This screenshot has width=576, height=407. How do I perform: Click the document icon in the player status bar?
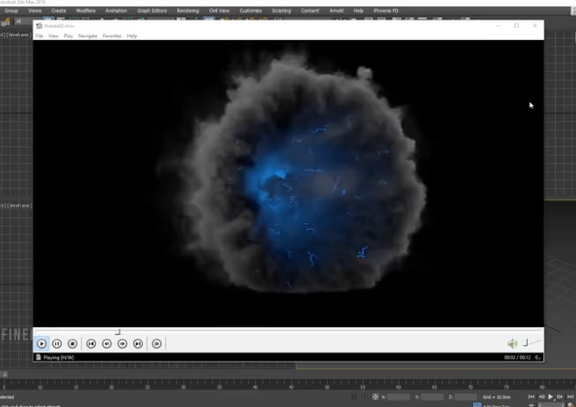(x=38, y=357)
